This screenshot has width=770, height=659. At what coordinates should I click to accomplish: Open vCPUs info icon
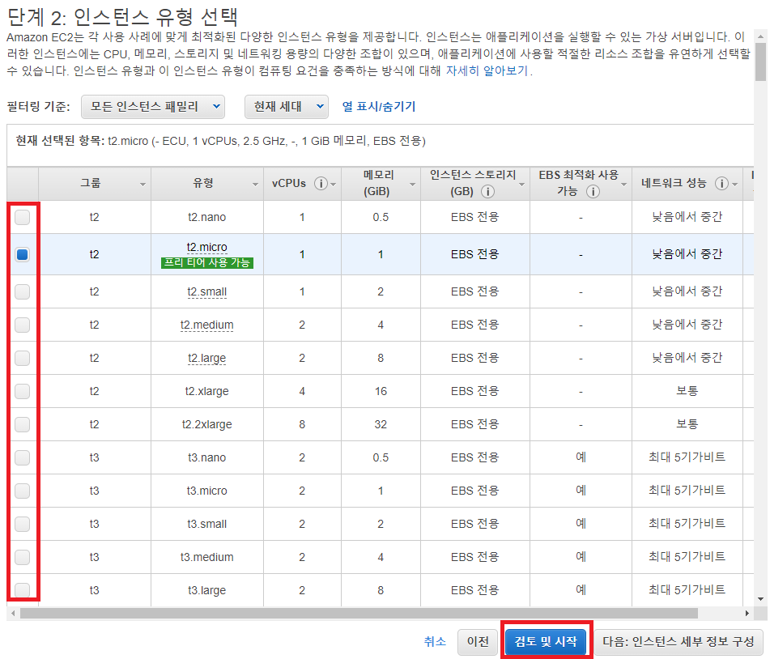[x=321, y=184]
